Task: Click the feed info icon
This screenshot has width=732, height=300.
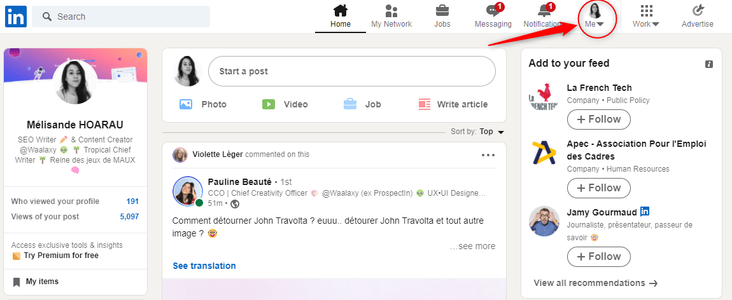Action: (709, 64)
